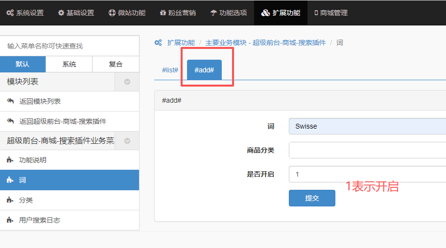Select the #add# tab

click(x=204, y=70)
